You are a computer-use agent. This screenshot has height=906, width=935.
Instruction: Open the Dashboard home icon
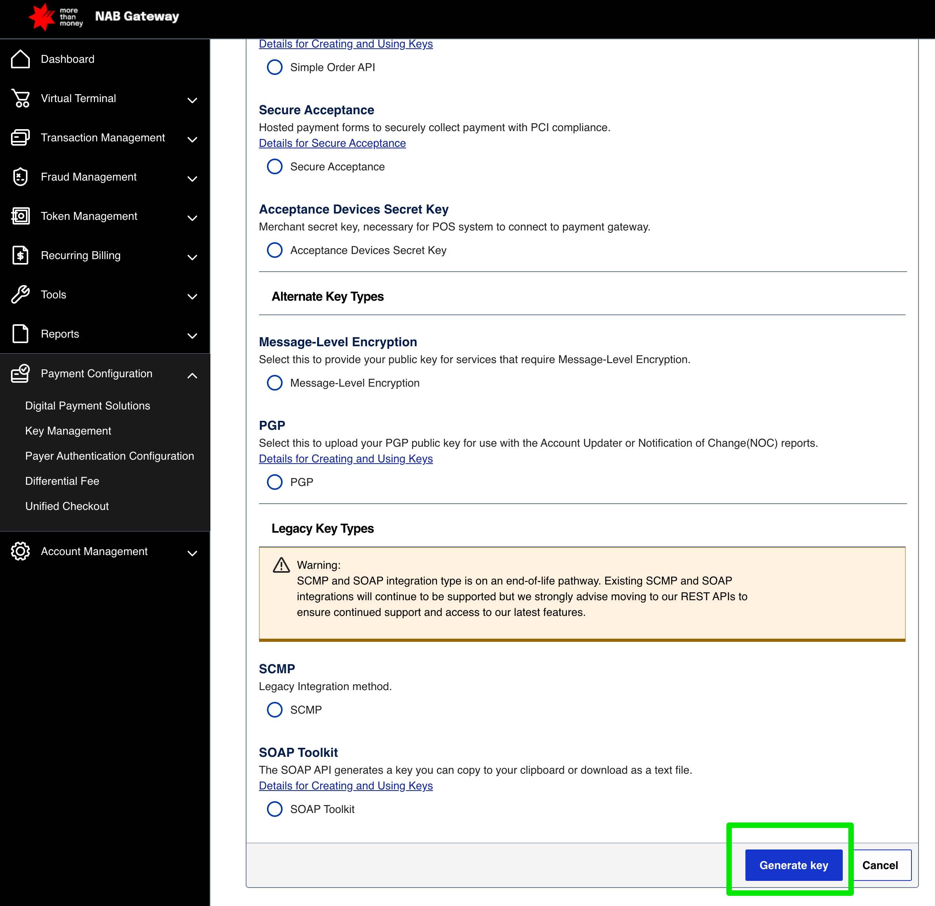click(x=20, y=58)
